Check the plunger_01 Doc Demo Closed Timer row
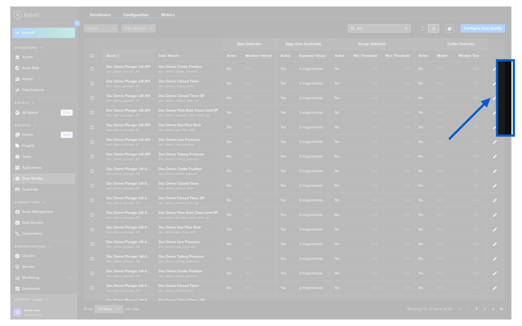This screenshot has width=522, height=326. tap(92, 83)
